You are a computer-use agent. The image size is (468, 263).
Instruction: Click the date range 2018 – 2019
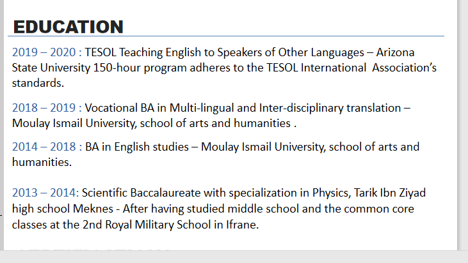coord(44,108)
